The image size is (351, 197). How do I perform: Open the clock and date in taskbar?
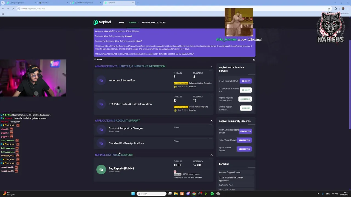tap(344, 194)
